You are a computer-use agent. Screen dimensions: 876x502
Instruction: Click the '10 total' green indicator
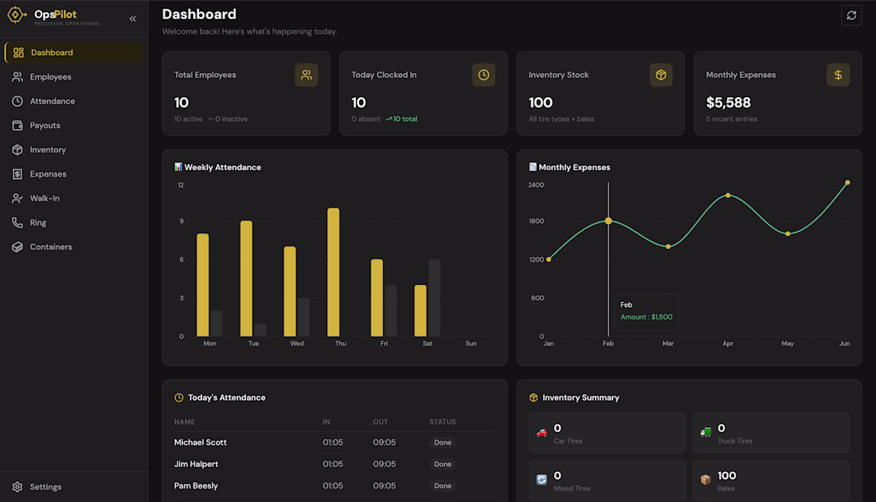click(401, 119)
